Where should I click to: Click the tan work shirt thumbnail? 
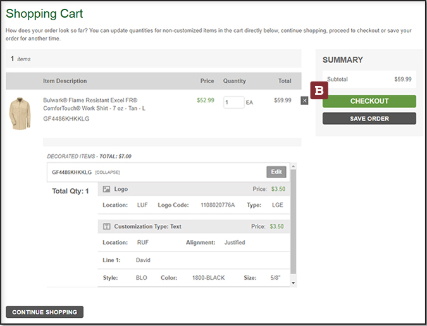[20, 113]
